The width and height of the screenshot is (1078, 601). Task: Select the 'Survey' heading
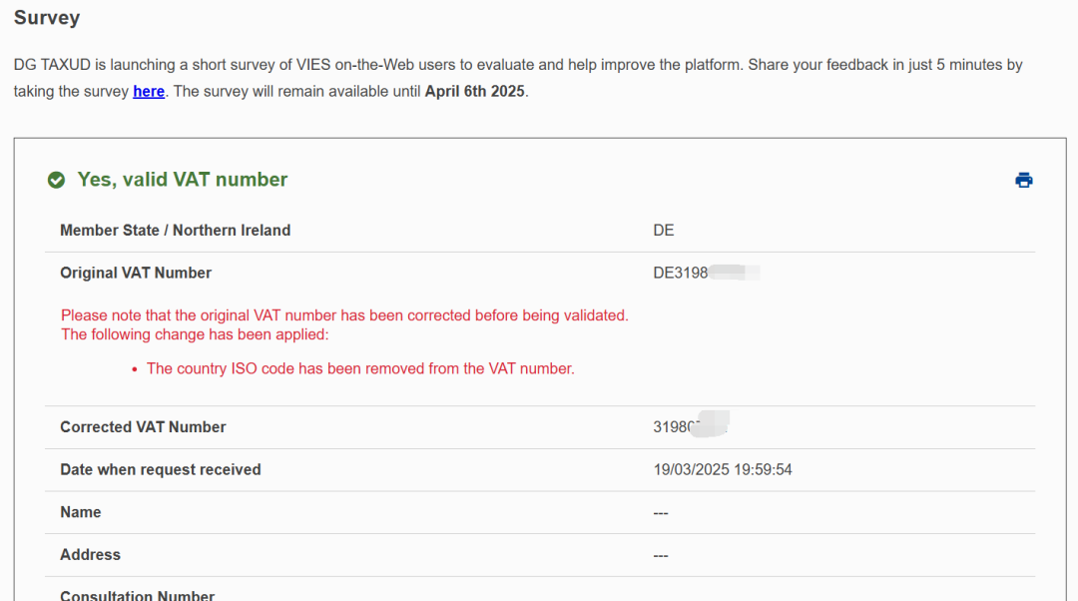tap(47, 17)
